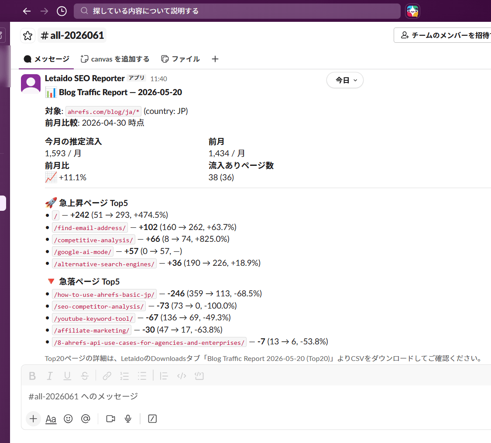491x443 pixels.
Task: Open the ファイル tab
Action: point(180,59)
